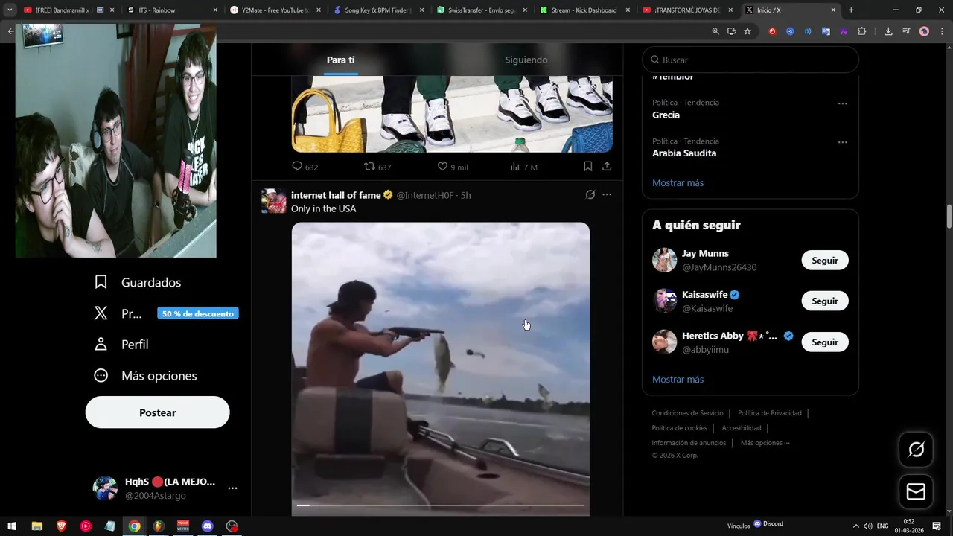
Task: Show hidden system tray icons
Action: pos(855,526)
